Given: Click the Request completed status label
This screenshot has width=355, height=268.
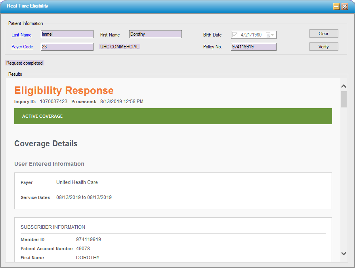Looking at the screenshot, I should click(25, 63).
